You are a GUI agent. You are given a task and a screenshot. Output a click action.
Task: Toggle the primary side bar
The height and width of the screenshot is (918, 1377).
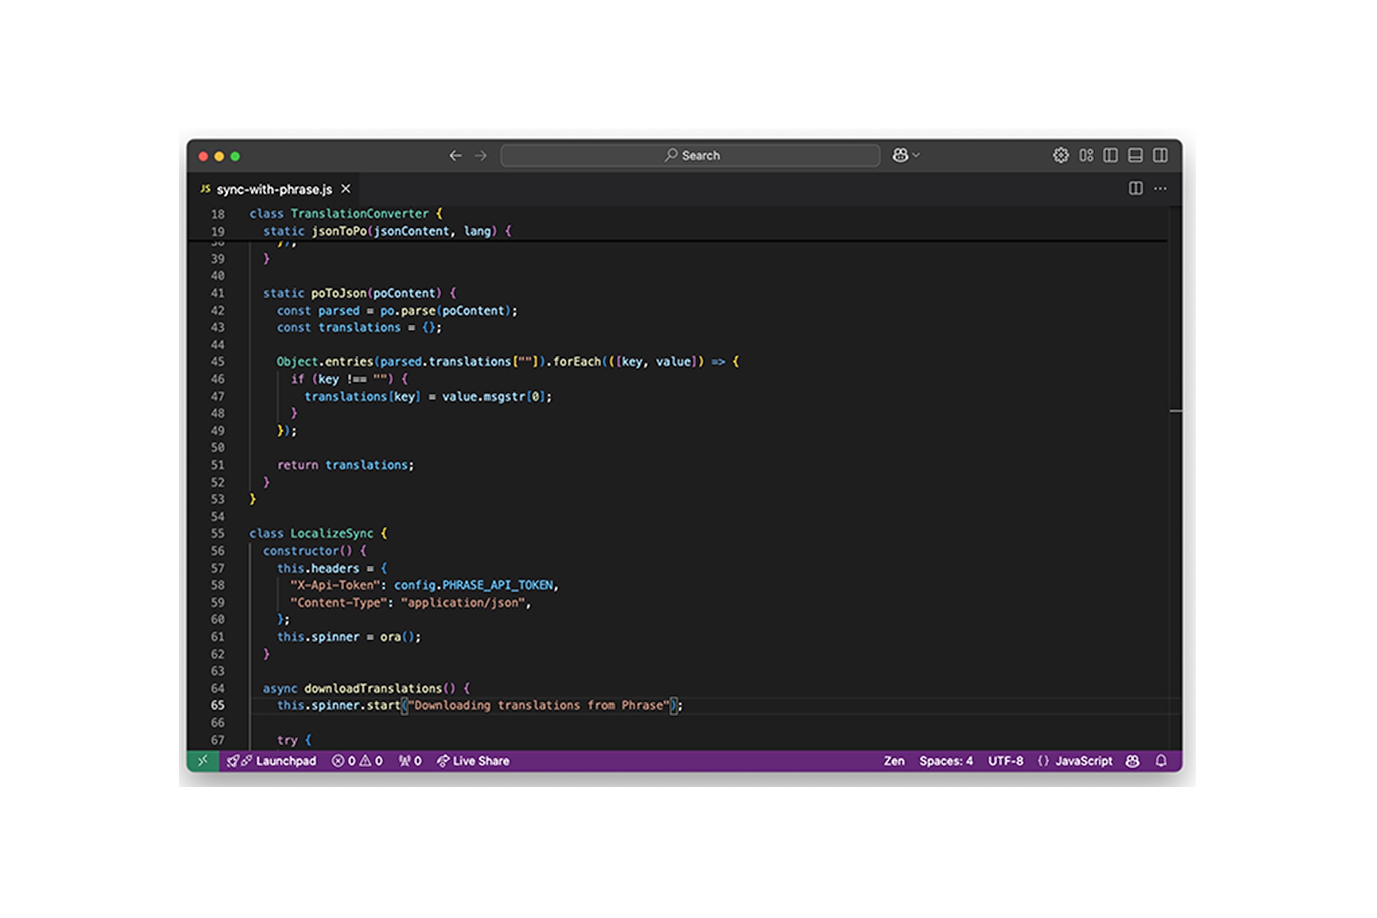click(x=1110, y=155)
